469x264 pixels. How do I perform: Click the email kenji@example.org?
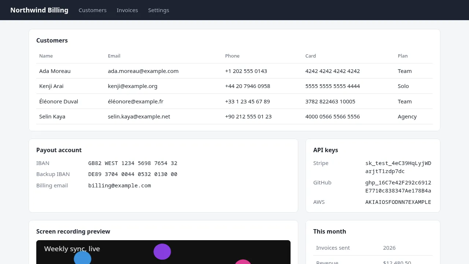133,86
